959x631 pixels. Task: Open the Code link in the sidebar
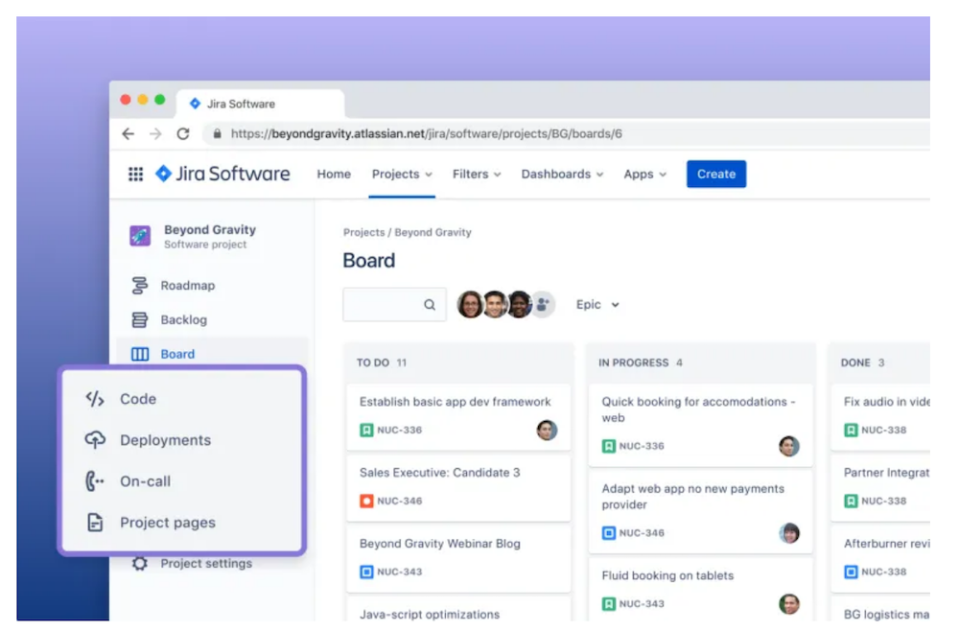[x=138, y=399]
